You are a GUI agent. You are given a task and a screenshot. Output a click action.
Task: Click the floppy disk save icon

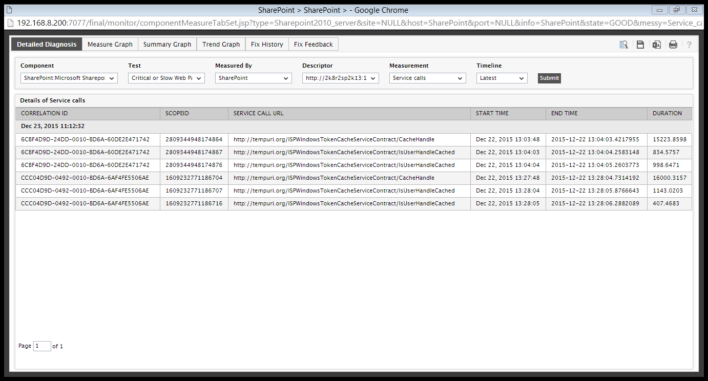(x=640, y=45)
